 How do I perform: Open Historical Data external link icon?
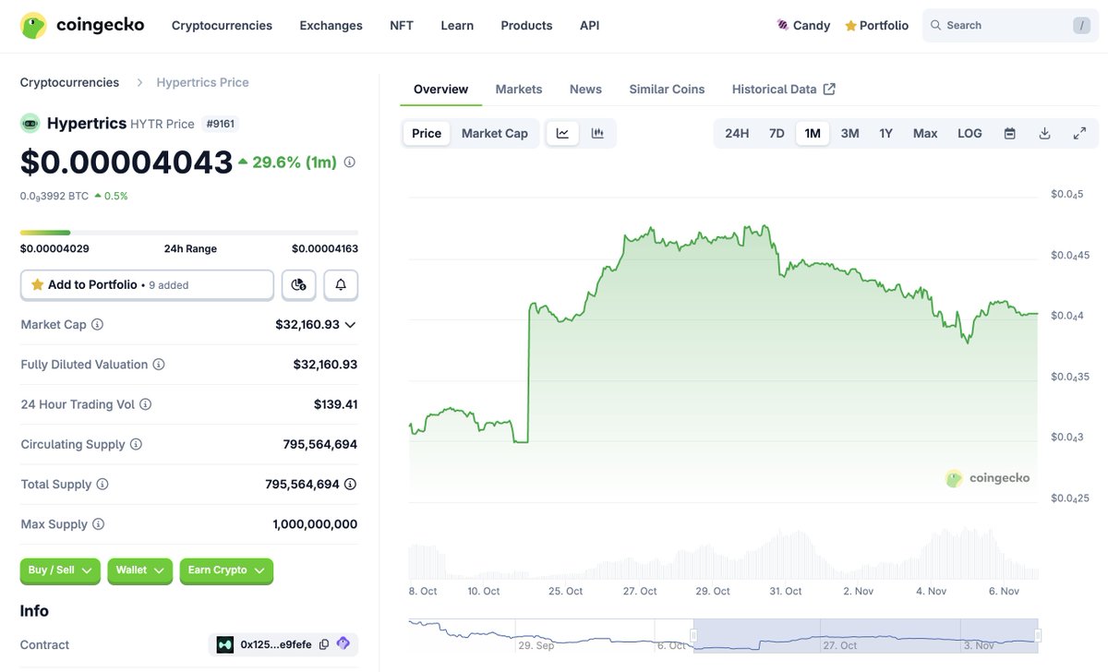click(829, 90)
